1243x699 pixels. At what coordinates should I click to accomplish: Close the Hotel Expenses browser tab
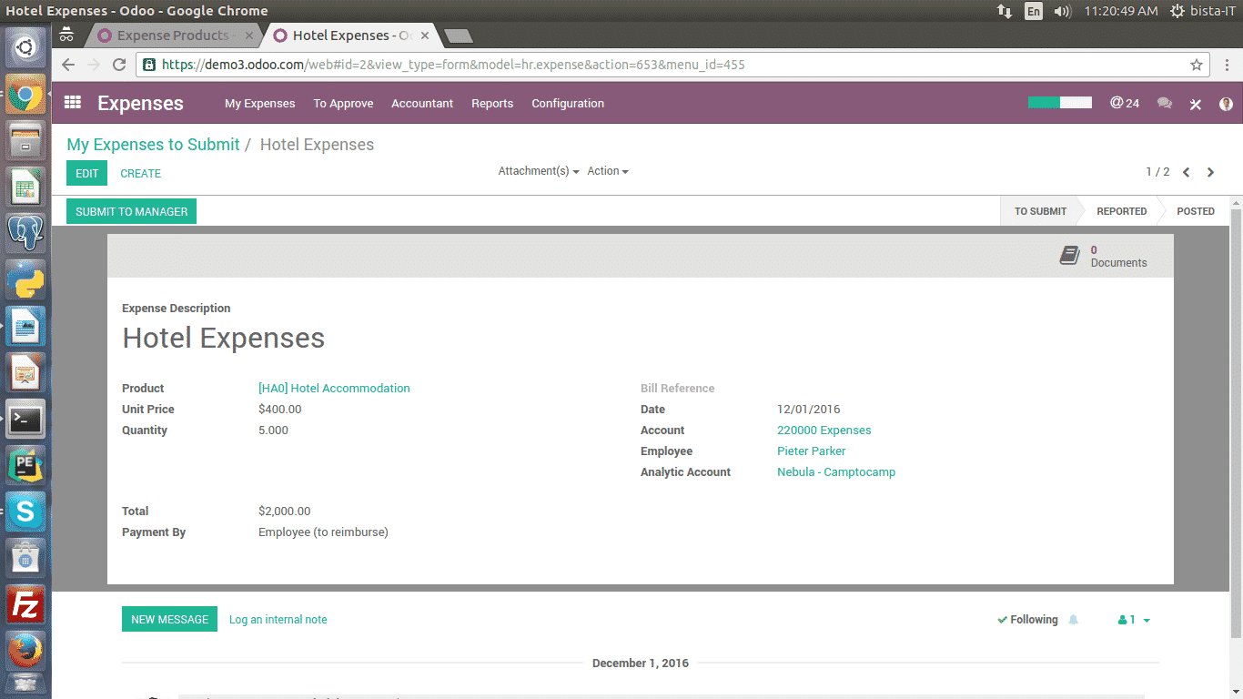pyautogui.click(x=424, y=35)
